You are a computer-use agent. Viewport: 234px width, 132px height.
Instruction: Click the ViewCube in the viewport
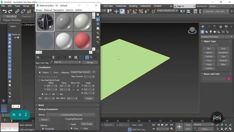pos(192,30)
